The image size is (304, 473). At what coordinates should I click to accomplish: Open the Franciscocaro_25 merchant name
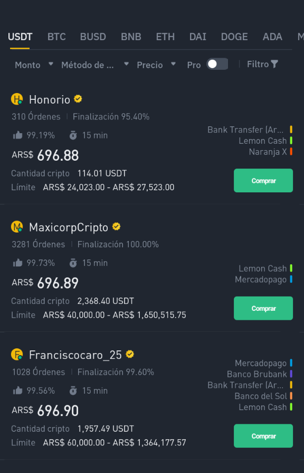click(75, 355)
